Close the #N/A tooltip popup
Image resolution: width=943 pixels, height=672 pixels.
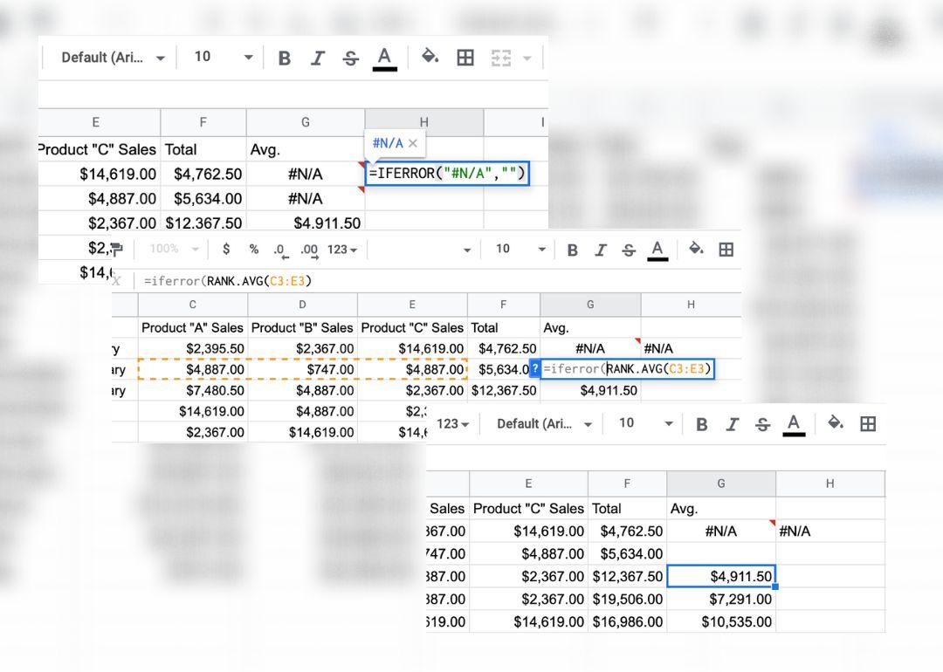point(413,143)
